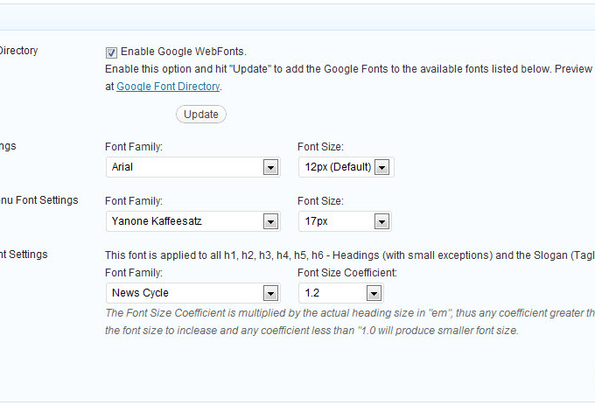Viewport: 595px width, 405px height.
Task: Click the Yanone Kaffeesatz font family field
Action: click(184, 222)
